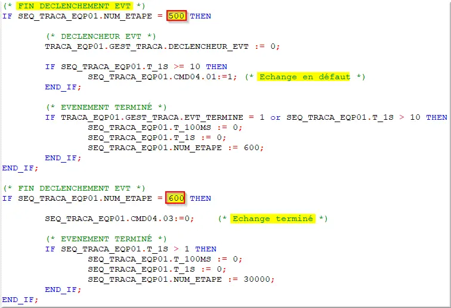Click the 'NUM_ETAPE := 30000;' assignment

tap(181, 279)
